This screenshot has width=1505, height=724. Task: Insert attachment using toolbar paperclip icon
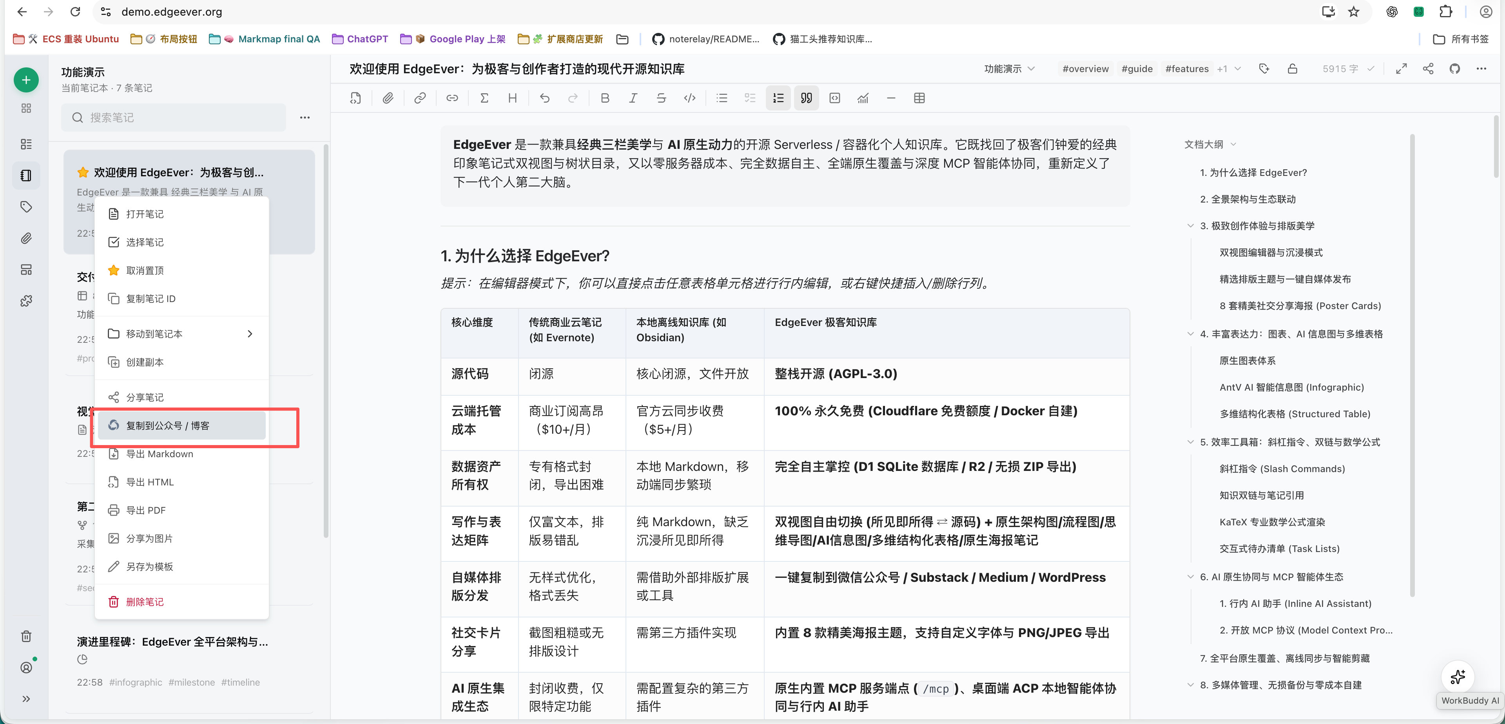(388, 98)
